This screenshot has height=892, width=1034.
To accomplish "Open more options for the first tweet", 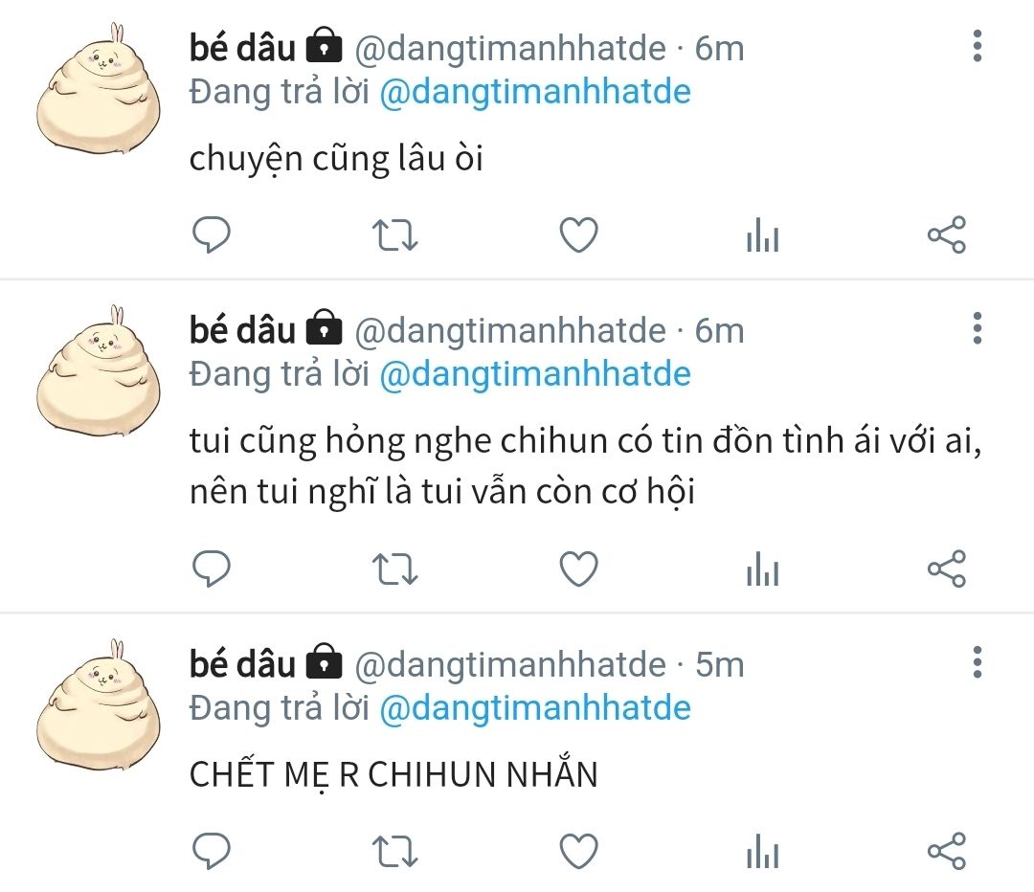I will coord(978,46).
